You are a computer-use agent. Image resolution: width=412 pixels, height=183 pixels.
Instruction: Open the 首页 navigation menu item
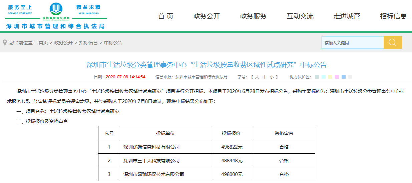coord(166,16)
